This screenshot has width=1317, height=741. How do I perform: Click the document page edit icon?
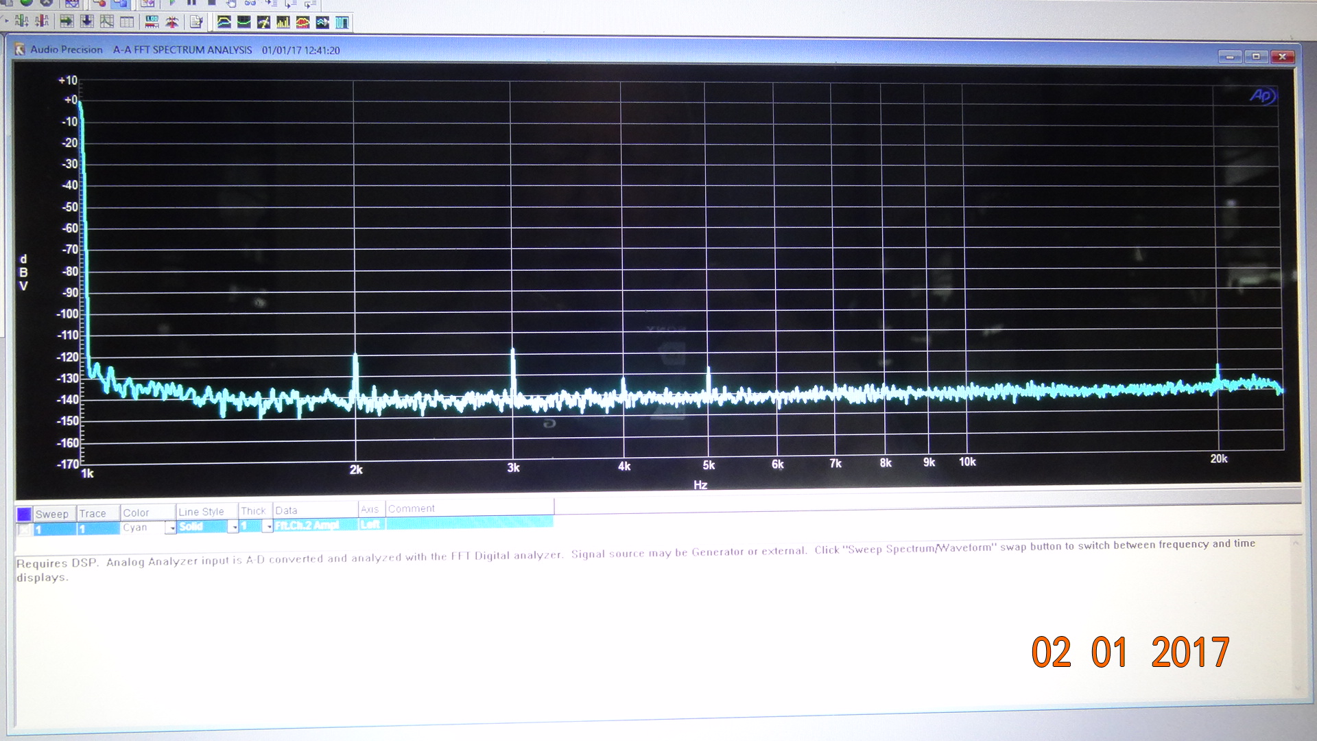(196, 22)
